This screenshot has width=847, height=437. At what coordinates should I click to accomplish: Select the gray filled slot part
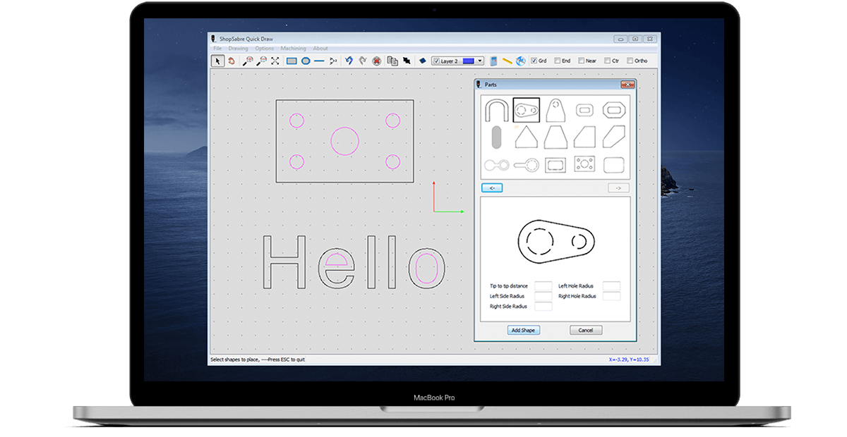(495, 137)
